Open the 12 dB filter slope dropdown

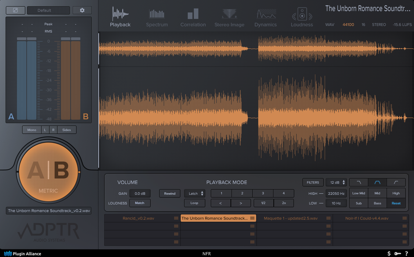[336, 182]
